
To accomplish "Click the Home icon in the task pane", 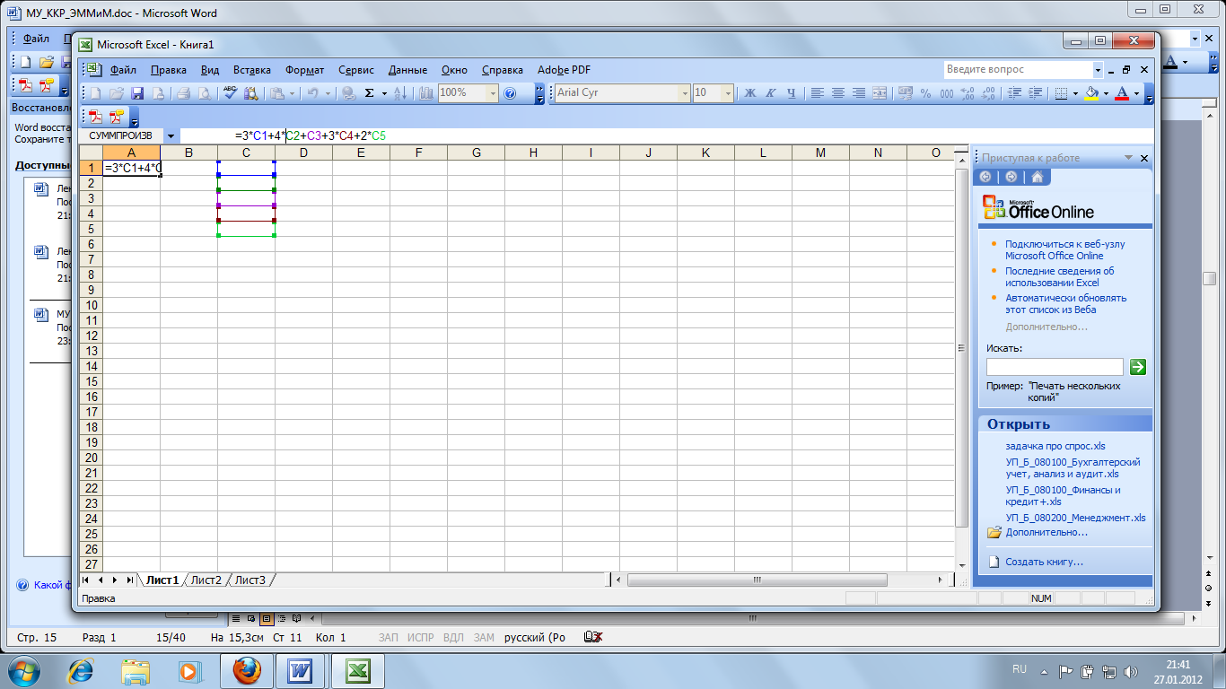I will (x=1037, y=177).
